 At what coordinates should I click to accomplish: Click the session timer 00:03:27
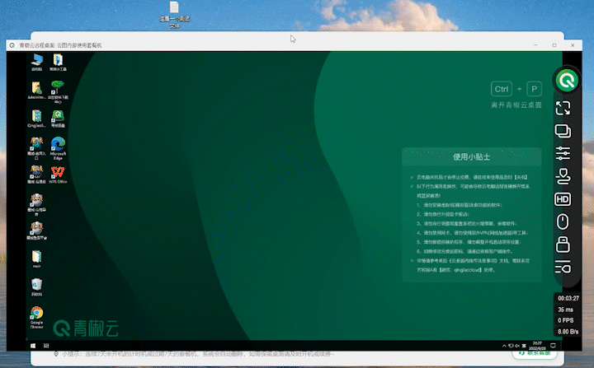point(568,298)
